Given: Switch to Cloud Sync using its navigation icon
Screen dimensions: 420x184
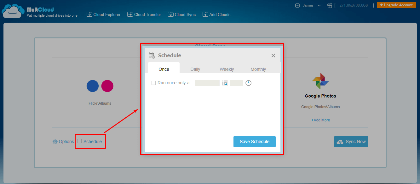Looking at the screenshot, I should pyautogui.click(x=182, y=14).
